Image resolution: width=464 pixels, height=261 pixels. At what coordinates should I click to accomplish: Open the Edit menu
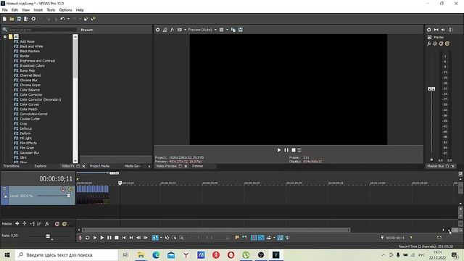[x=14, y=10]
